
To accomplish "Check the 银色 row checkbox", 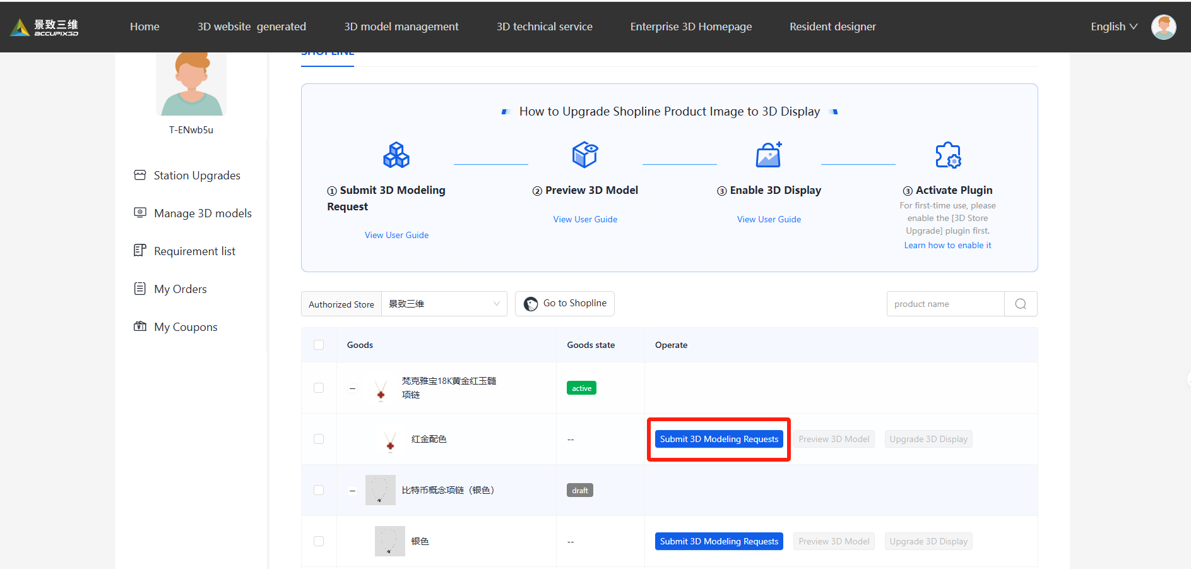I will (319, 541).
